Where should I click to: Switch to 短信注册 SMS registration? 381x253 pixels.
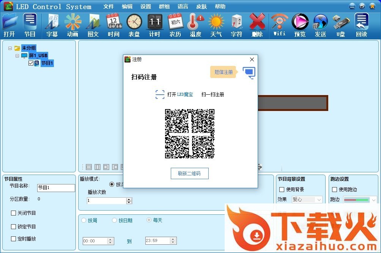click(x=224, y=72)
